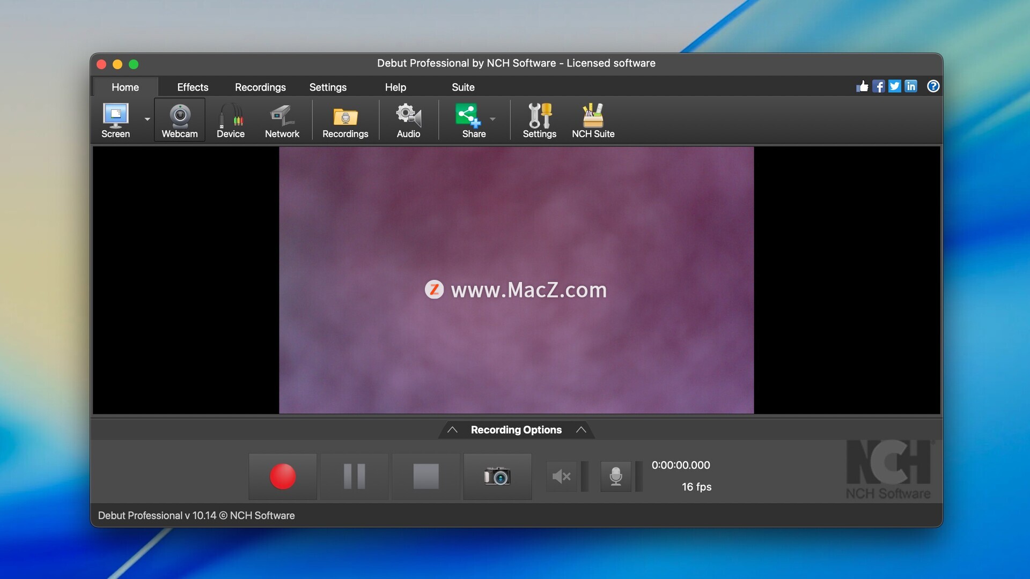This screenshot has width=1030, height=579.
Task: Click left chevron of Recording Options
Action: point(452,430)
